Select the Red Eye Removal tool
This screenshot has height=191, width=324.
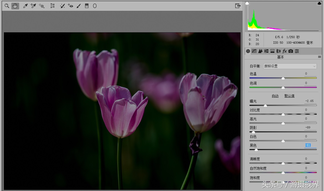tap(70, 6)
